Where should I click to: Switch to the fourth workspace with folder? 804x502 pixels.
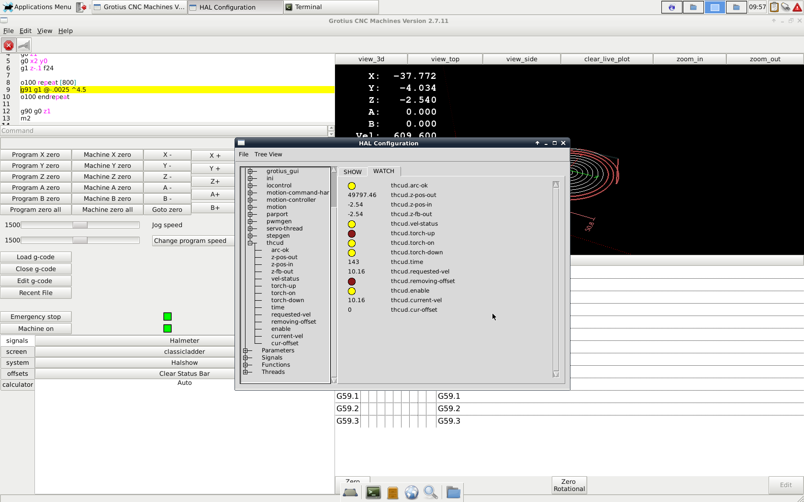(736, 7)
